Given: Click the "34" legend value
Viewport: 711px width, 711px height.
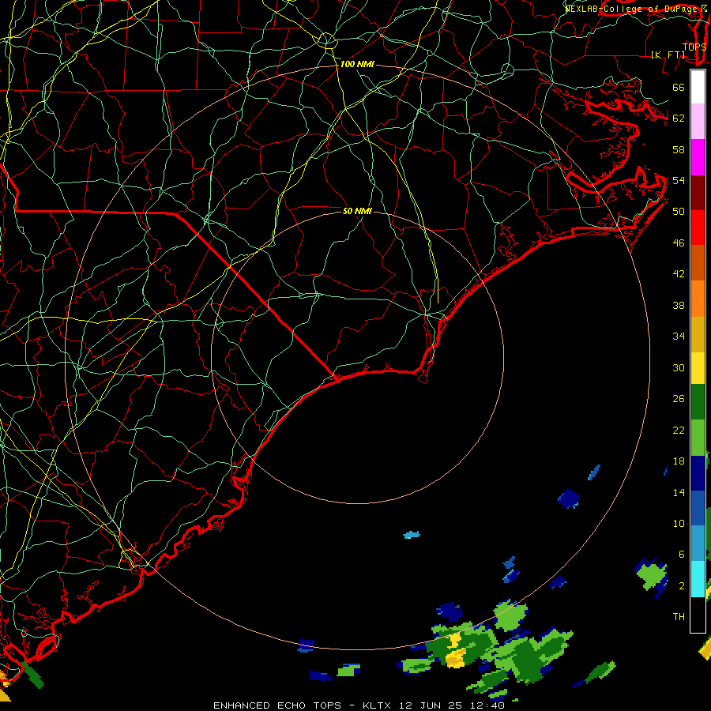Looking at the screenshot, I should point(679,337).
